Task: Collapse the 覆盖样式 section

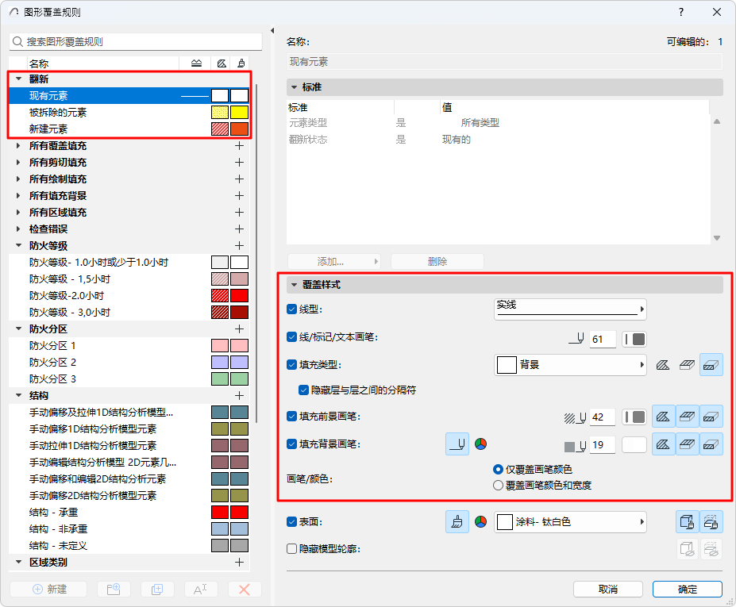Action: point(295,284)
